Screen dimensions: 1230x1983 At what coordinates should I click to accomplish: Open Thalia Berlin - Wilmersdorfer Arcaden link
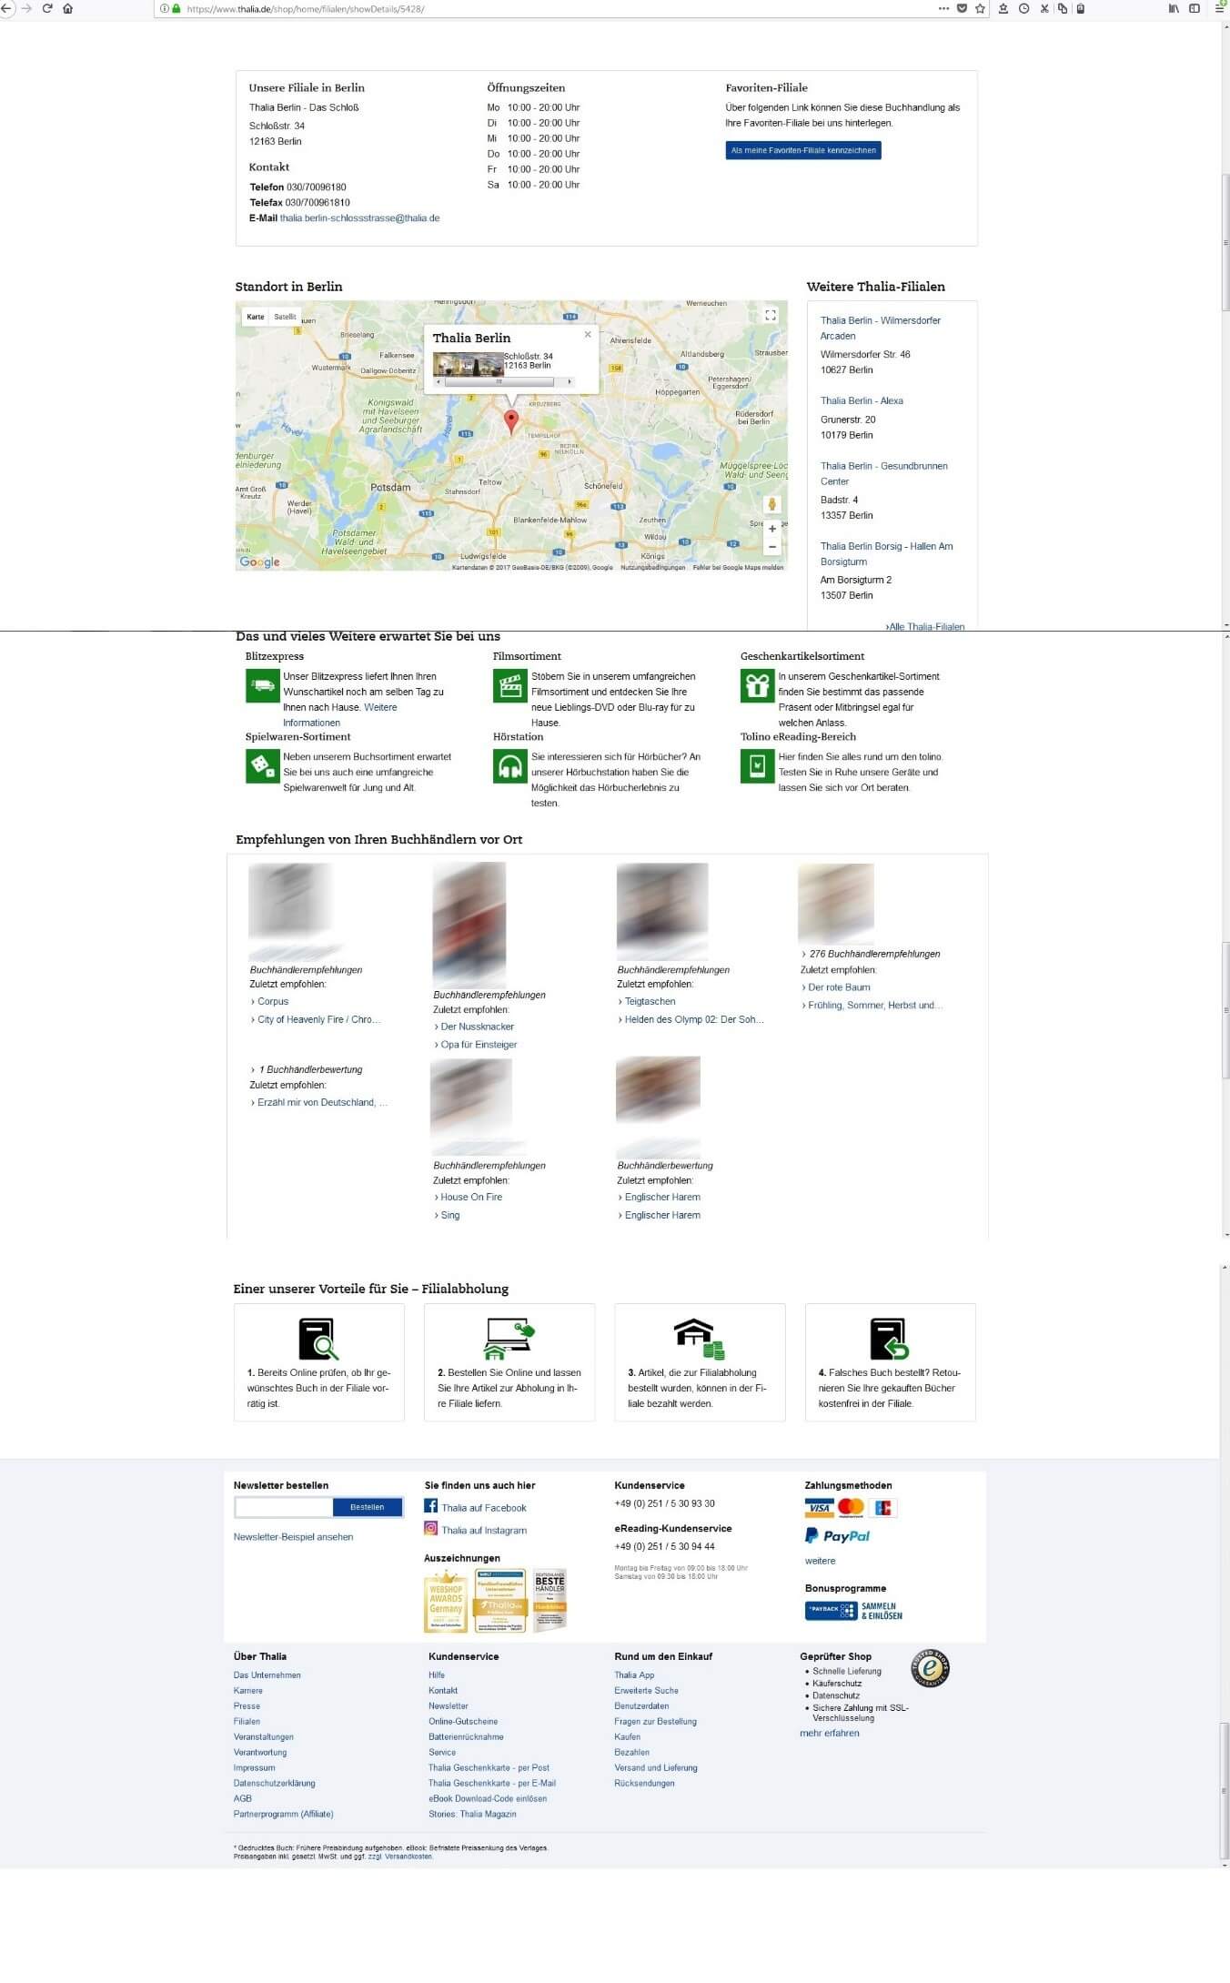click(881, 328)
